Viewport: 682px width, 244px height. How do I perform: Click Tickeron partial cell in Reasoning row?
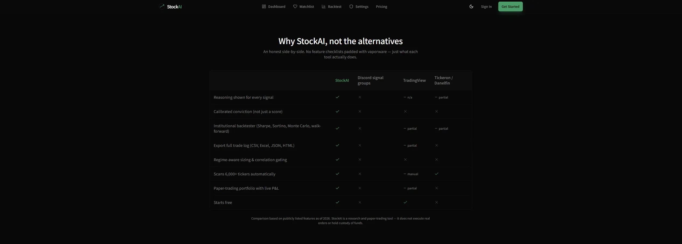click(441, 97)
